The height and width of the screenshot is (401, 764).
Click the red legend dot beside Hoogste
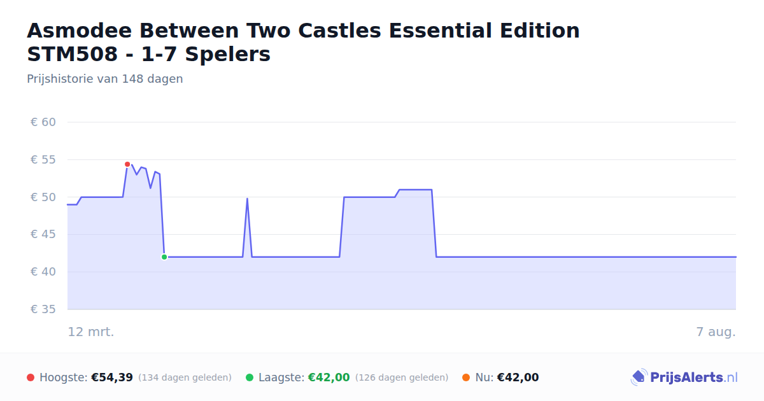pos(31,377)
